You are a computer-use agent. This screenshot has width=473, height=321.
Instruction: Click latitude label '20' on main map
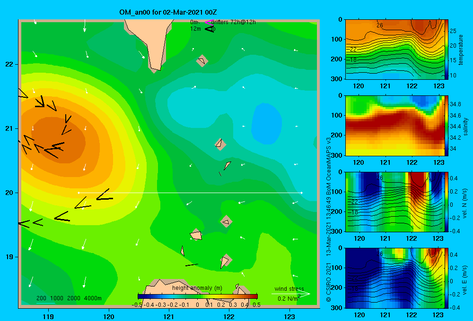(9, 193)
